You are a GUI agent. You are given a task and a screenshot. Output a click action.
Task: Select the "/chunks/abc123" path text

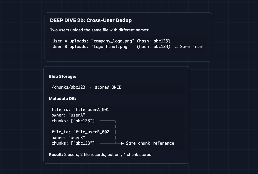coord(68,87)
